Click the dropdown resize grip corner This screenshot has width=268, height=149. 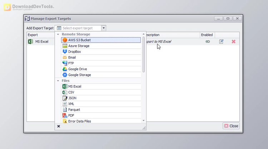pyautogui.click(x=144, y=128)
